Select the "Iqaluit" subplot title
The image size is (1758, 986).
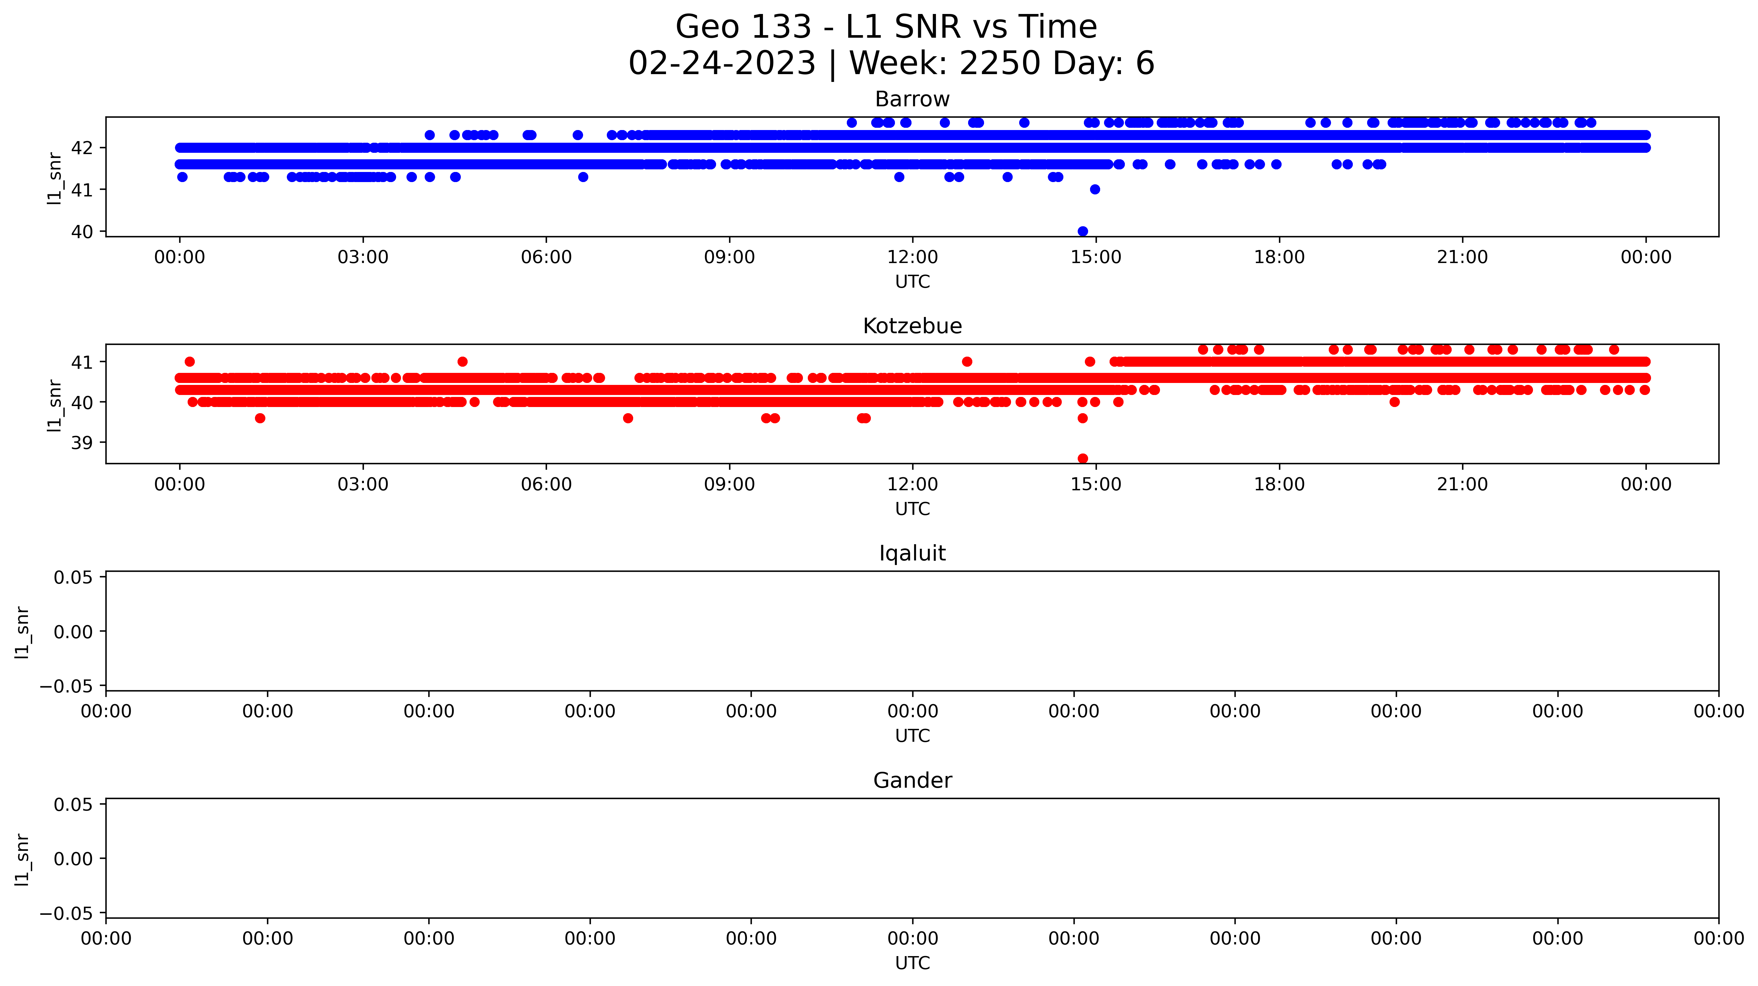point(912,553)
